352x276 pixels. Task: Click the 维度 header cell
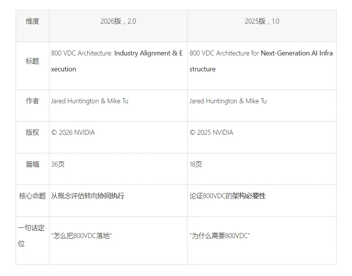32,21
